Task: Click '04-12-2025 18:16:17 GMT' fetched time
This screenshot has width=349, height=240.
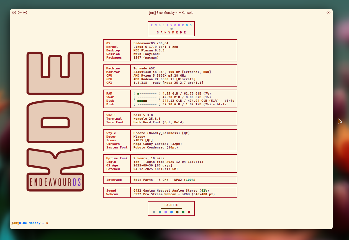Action: (x=156, y=169)
